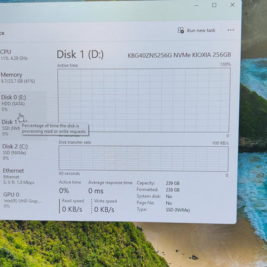This screenshot has height=267, width=267.
Task: Click the Type SSD (NVMe) value
Action: tap(178, 210)
